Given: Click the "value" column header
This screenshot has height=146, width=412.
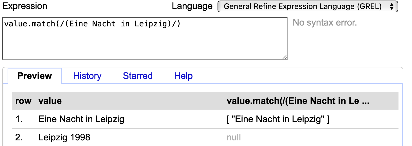Looking at the screenshot, I should tap(50, 101).
